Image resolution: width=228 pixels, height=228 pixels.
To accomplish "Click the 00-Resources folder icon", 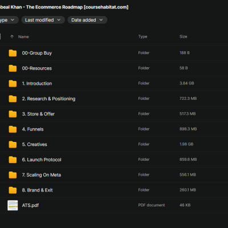I will pyautogui.click(x=13, y=68).
